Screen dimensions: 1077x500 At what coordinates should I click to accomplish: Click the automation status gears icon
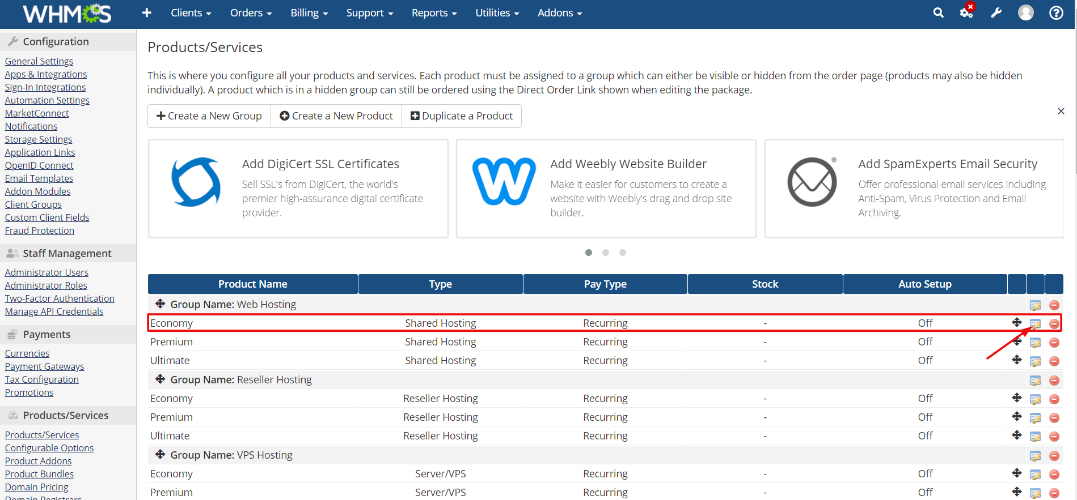pos(966,13)
